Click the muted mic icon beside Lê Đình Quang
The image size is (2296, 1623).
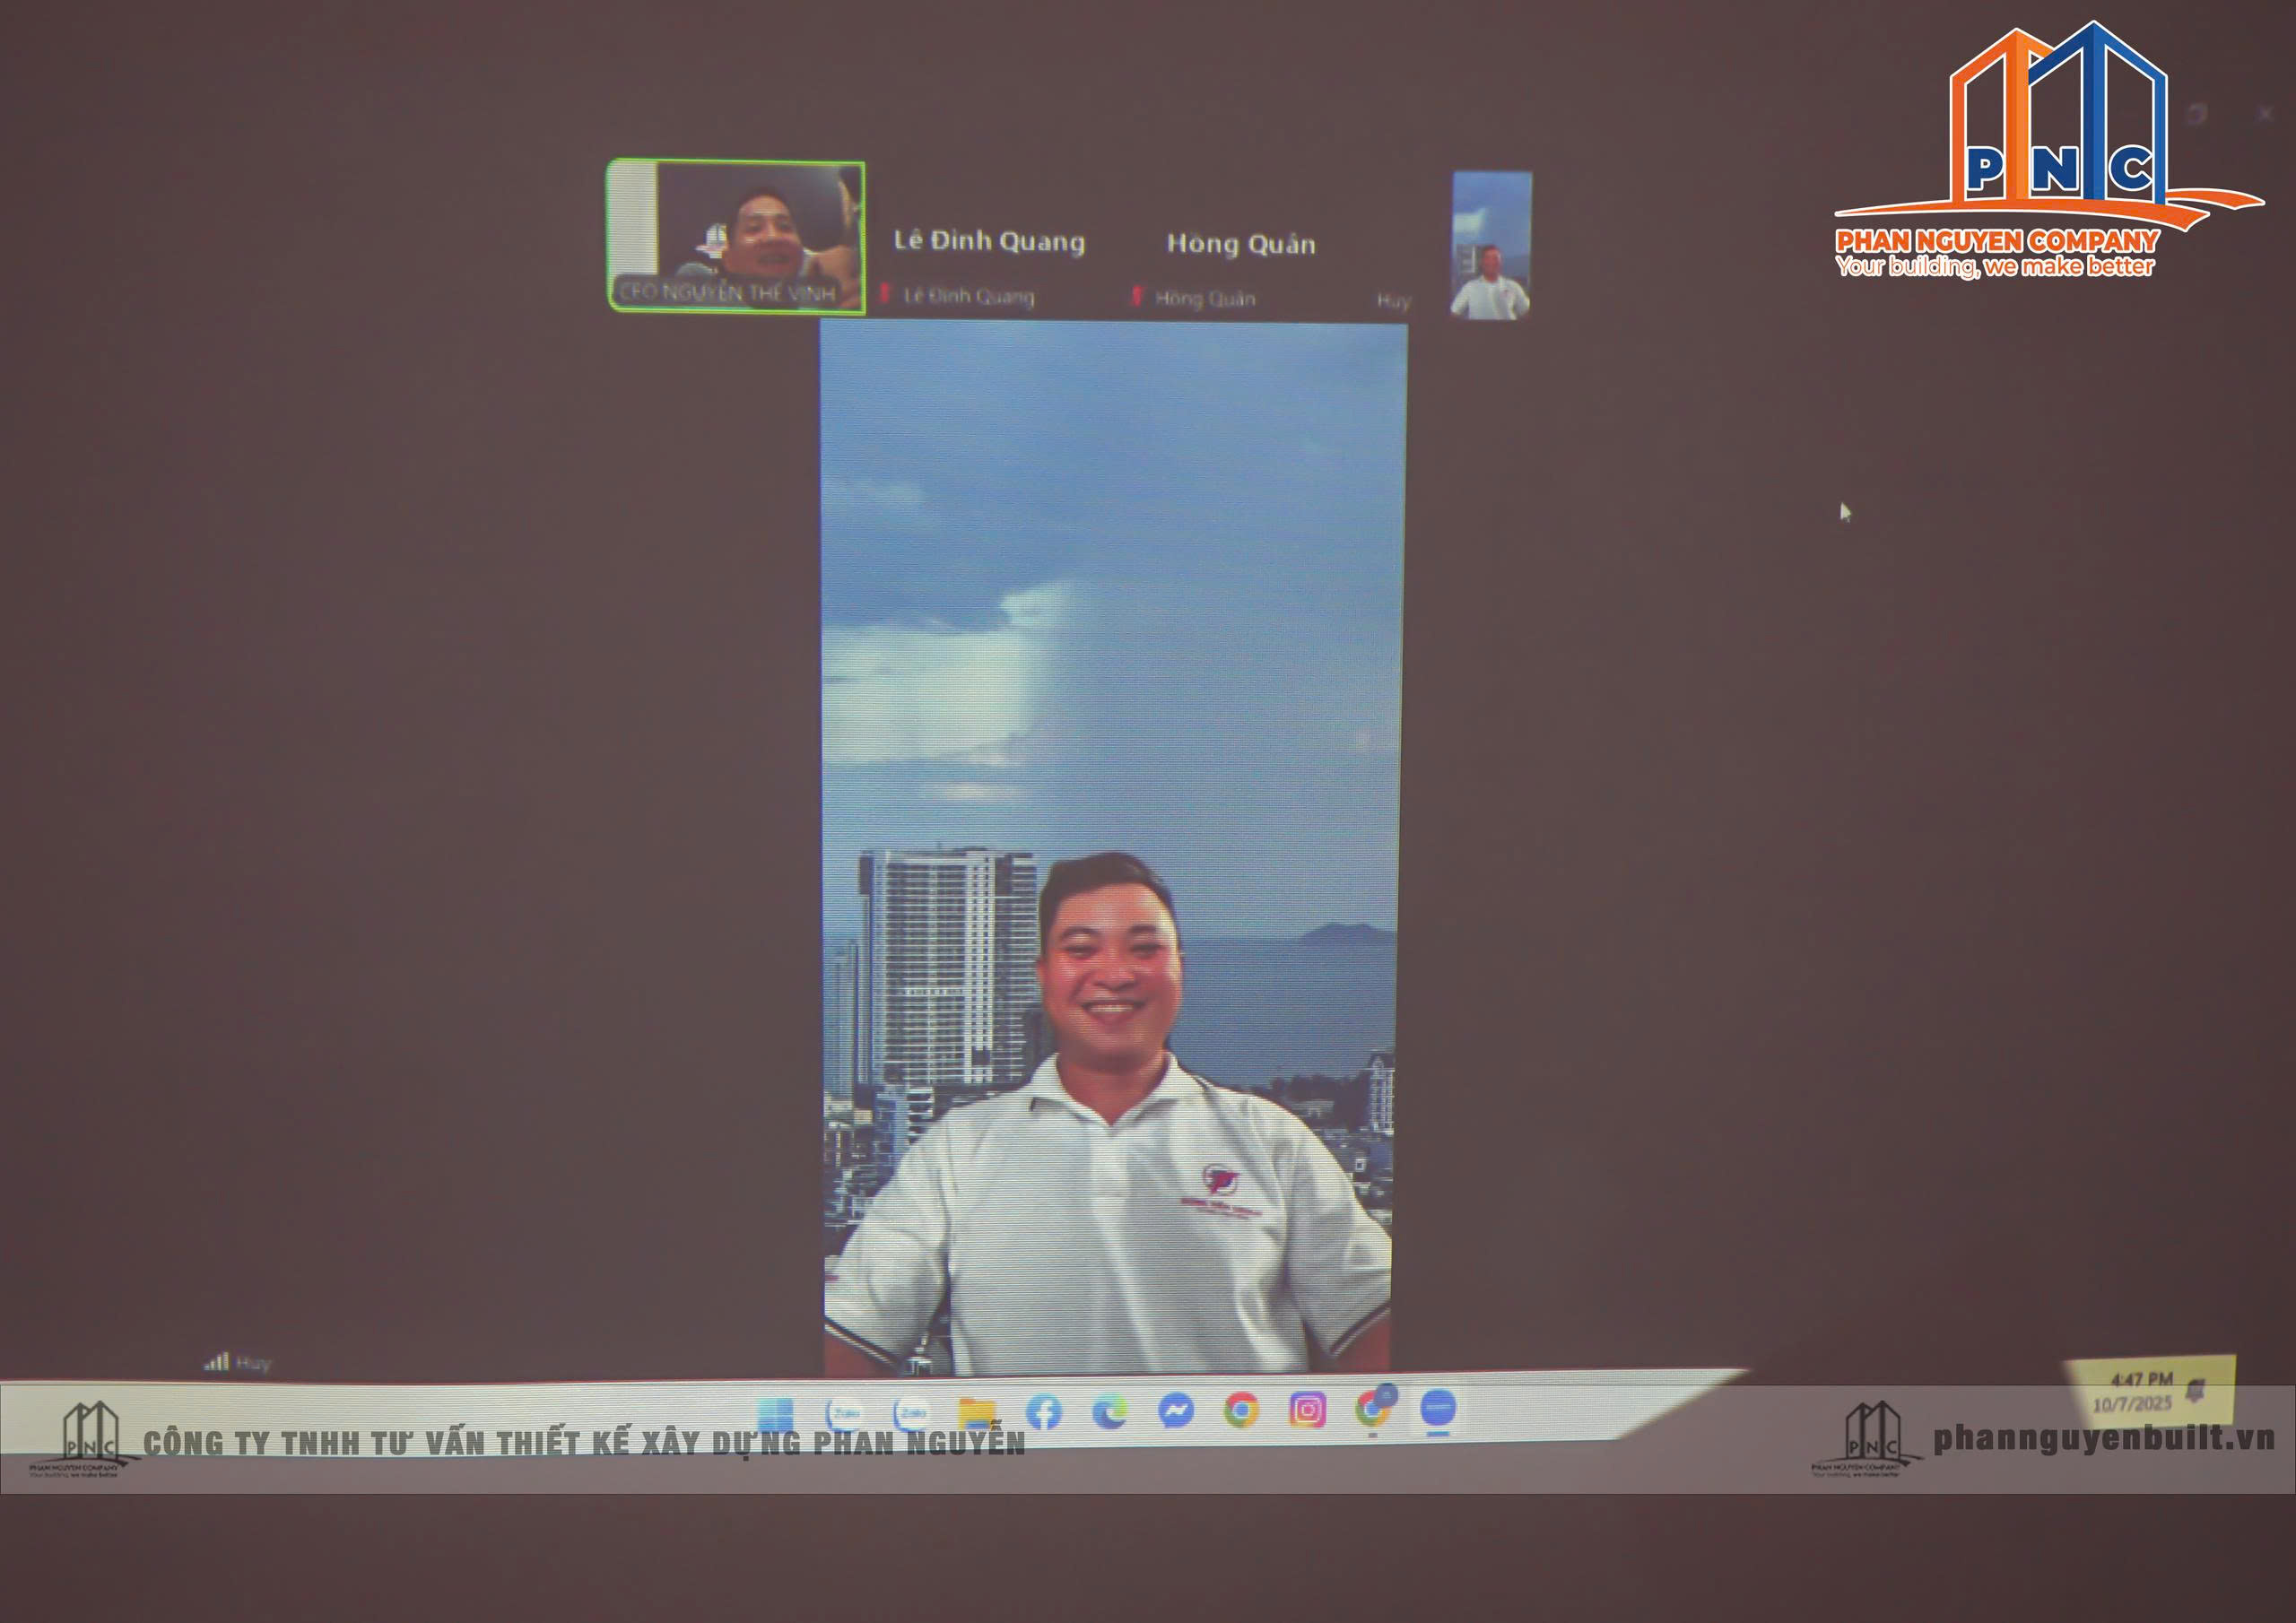[884, 294]
